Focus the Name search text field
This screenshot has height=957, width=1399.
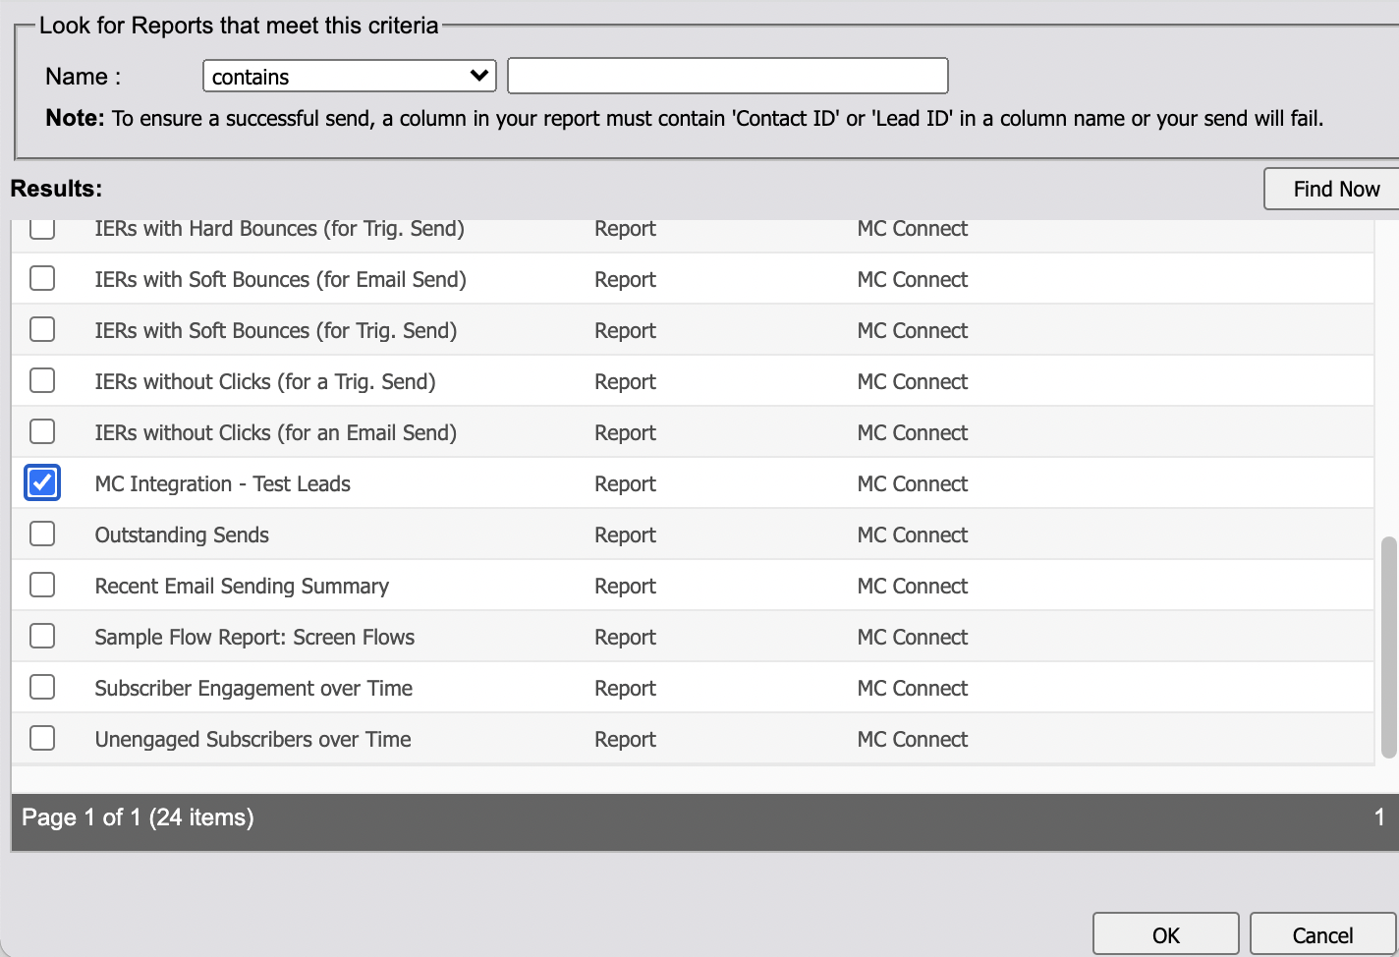pos(728,76)
